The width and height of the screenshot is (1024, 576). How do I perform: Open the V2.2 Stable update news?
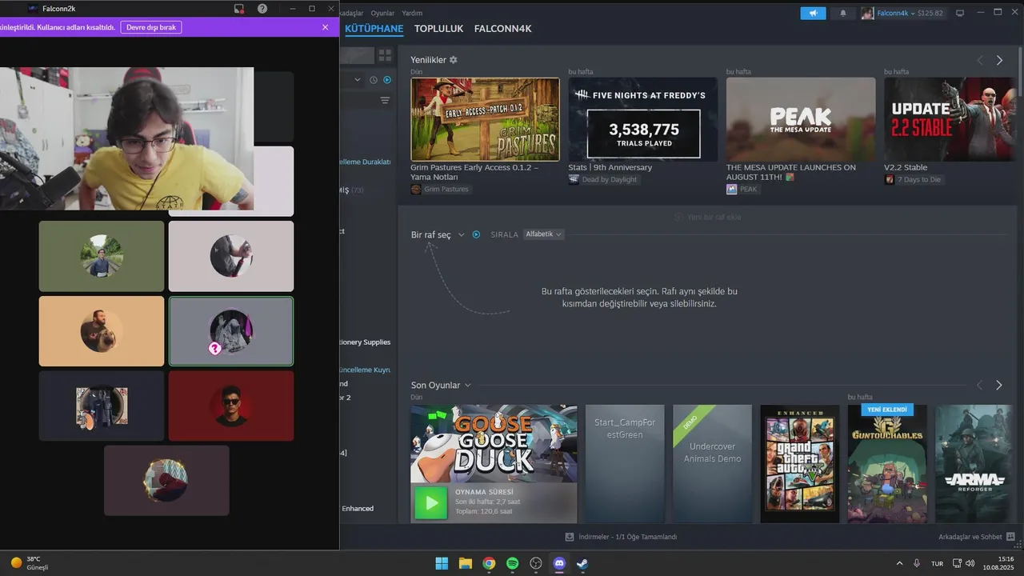coord(949,119)
